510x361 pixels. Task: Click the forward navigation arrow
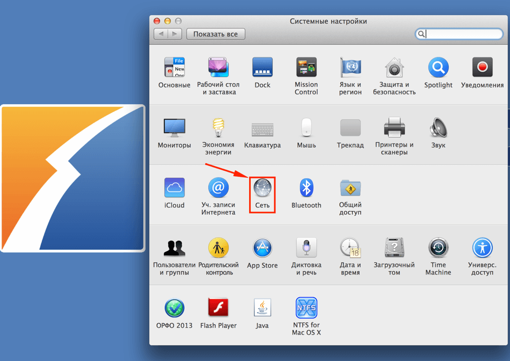pos(174,34)
